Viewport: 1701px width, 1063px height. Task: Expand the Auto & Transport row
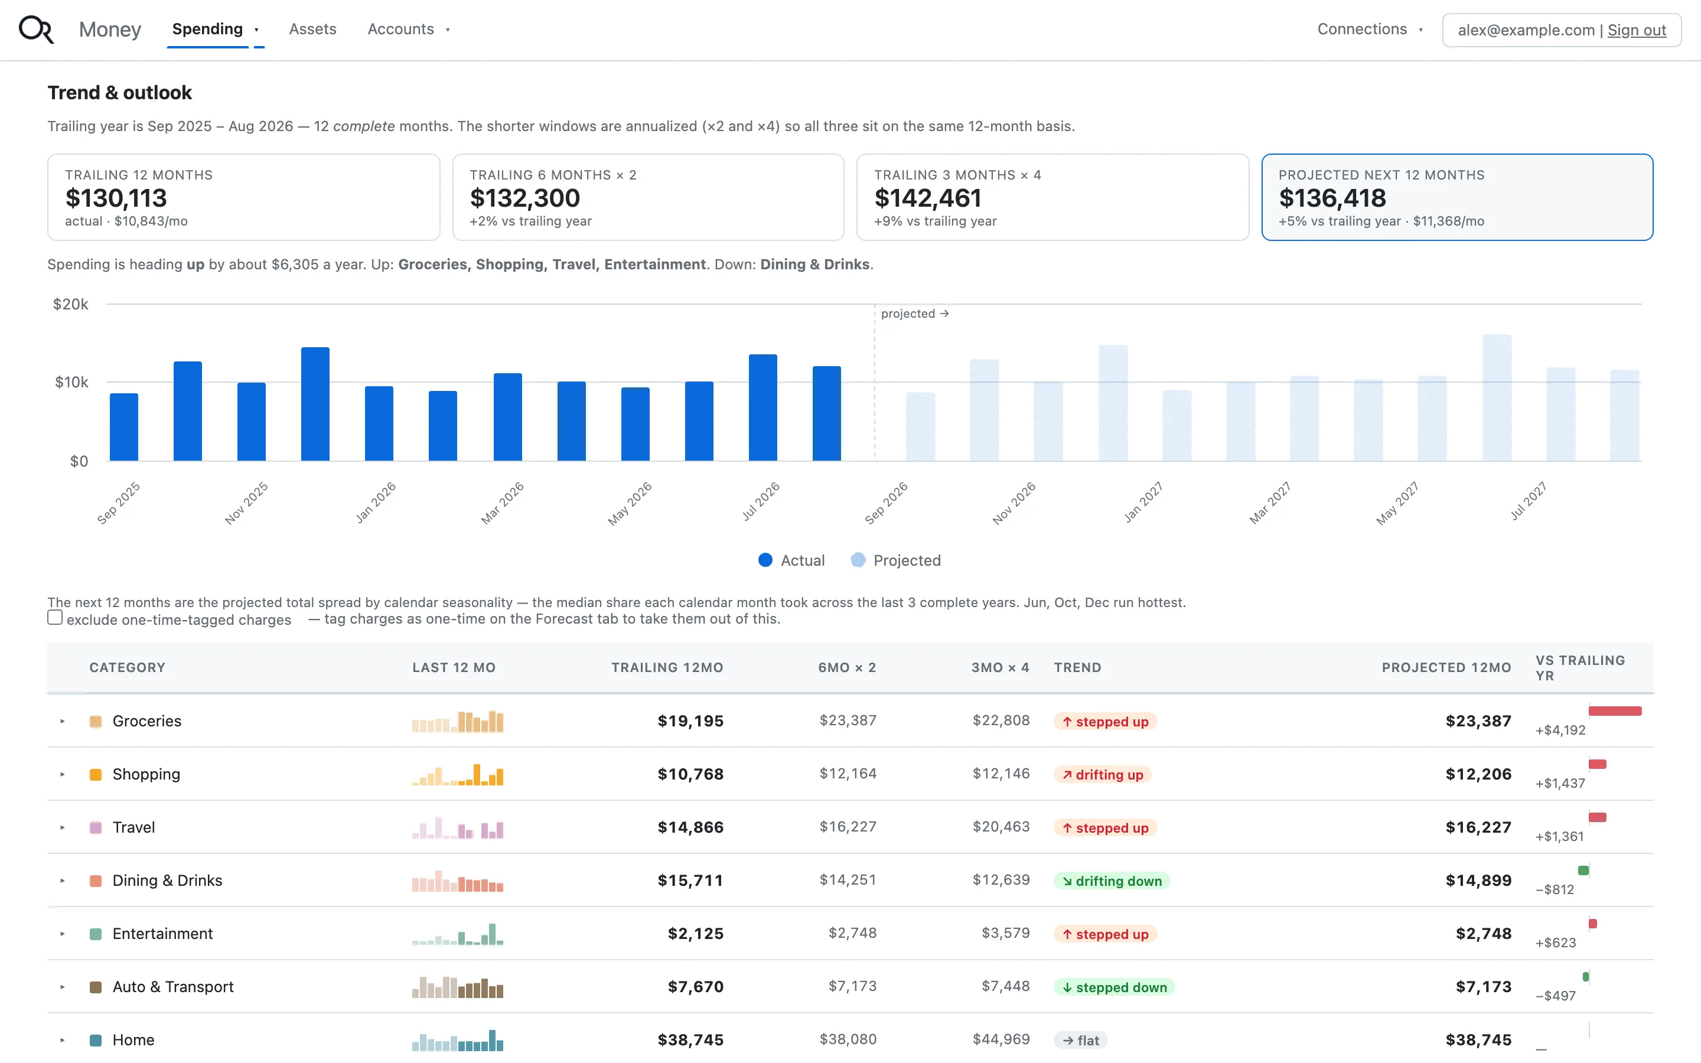tap(63, 987)
